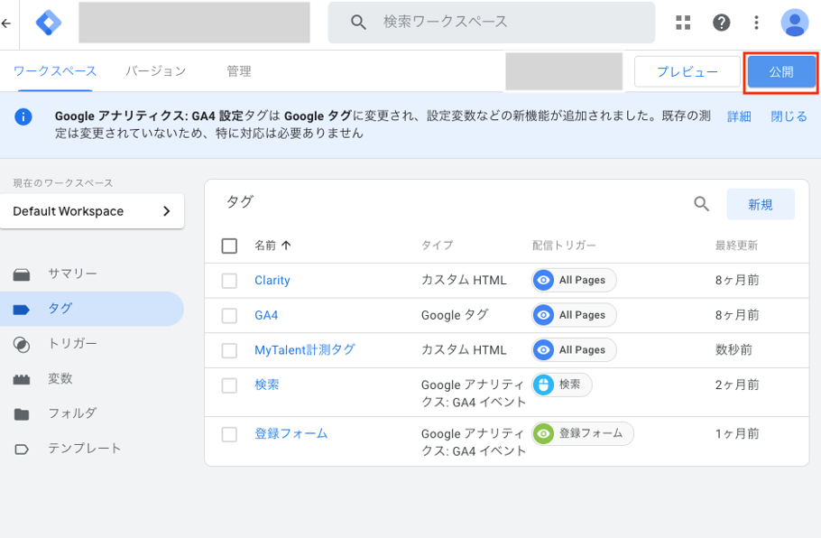821x538 pixels.
Task: Click the 検索 trigger chip icon
Action: point(544,385)
